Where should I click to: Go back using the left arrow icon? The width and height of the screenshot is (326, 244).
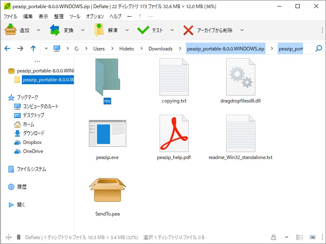[7, 48]
